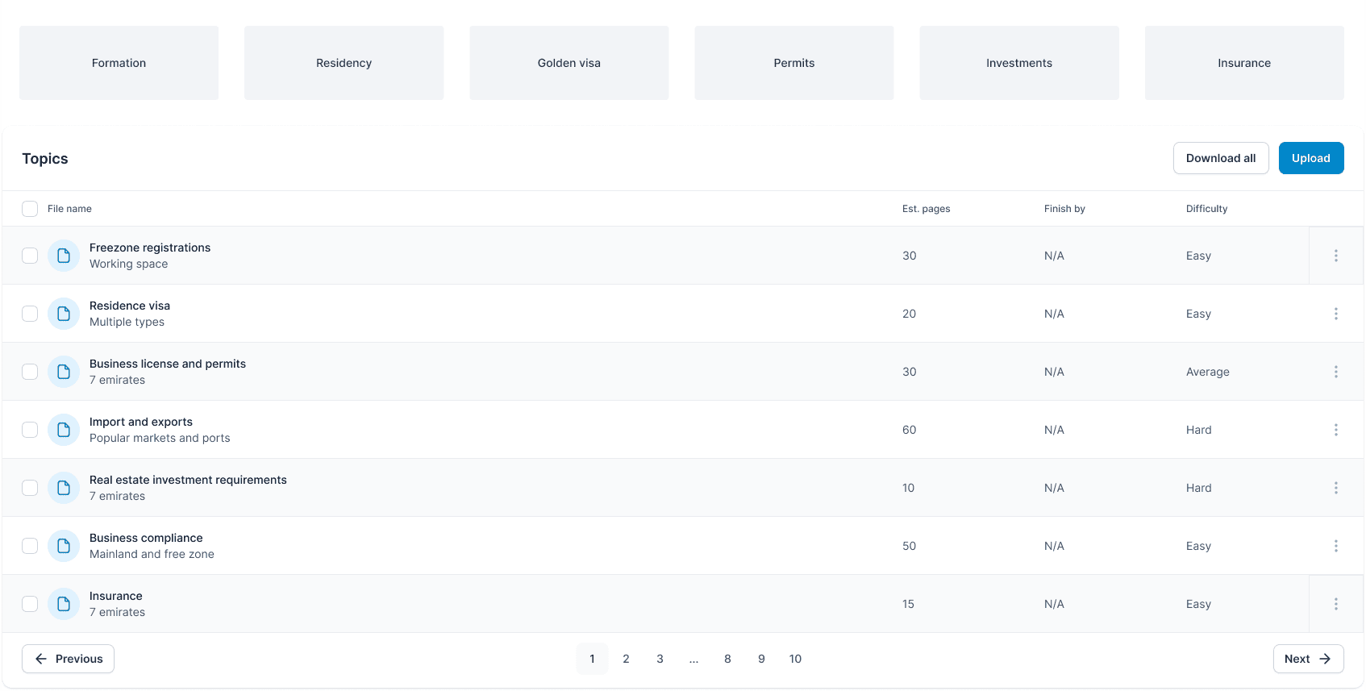Screen dimensions: 1366x691
Task: Expand options menu for Import and exports
Action: tap(1335, 430)
